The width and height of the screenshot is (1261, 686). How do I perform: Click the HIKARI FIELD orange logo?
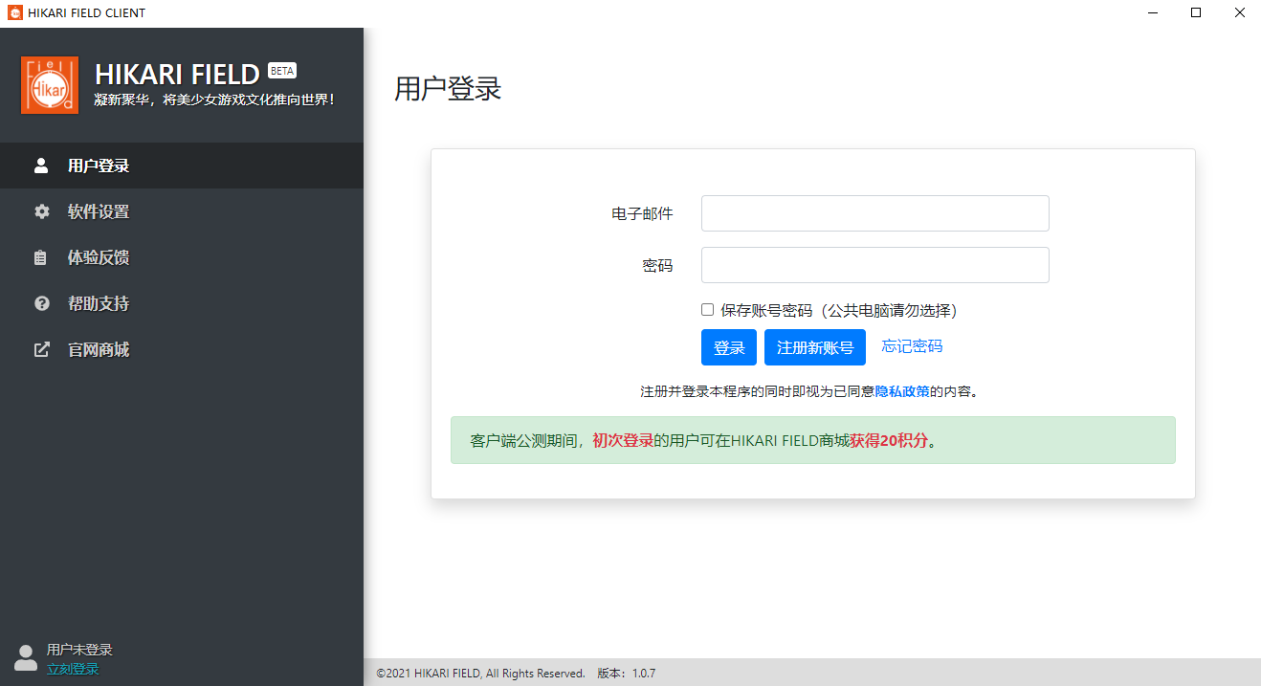click(50, 85)
